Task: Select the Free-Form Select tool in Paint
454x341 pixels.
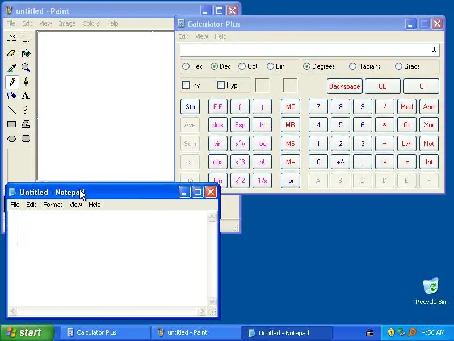Action: point(12,39)
